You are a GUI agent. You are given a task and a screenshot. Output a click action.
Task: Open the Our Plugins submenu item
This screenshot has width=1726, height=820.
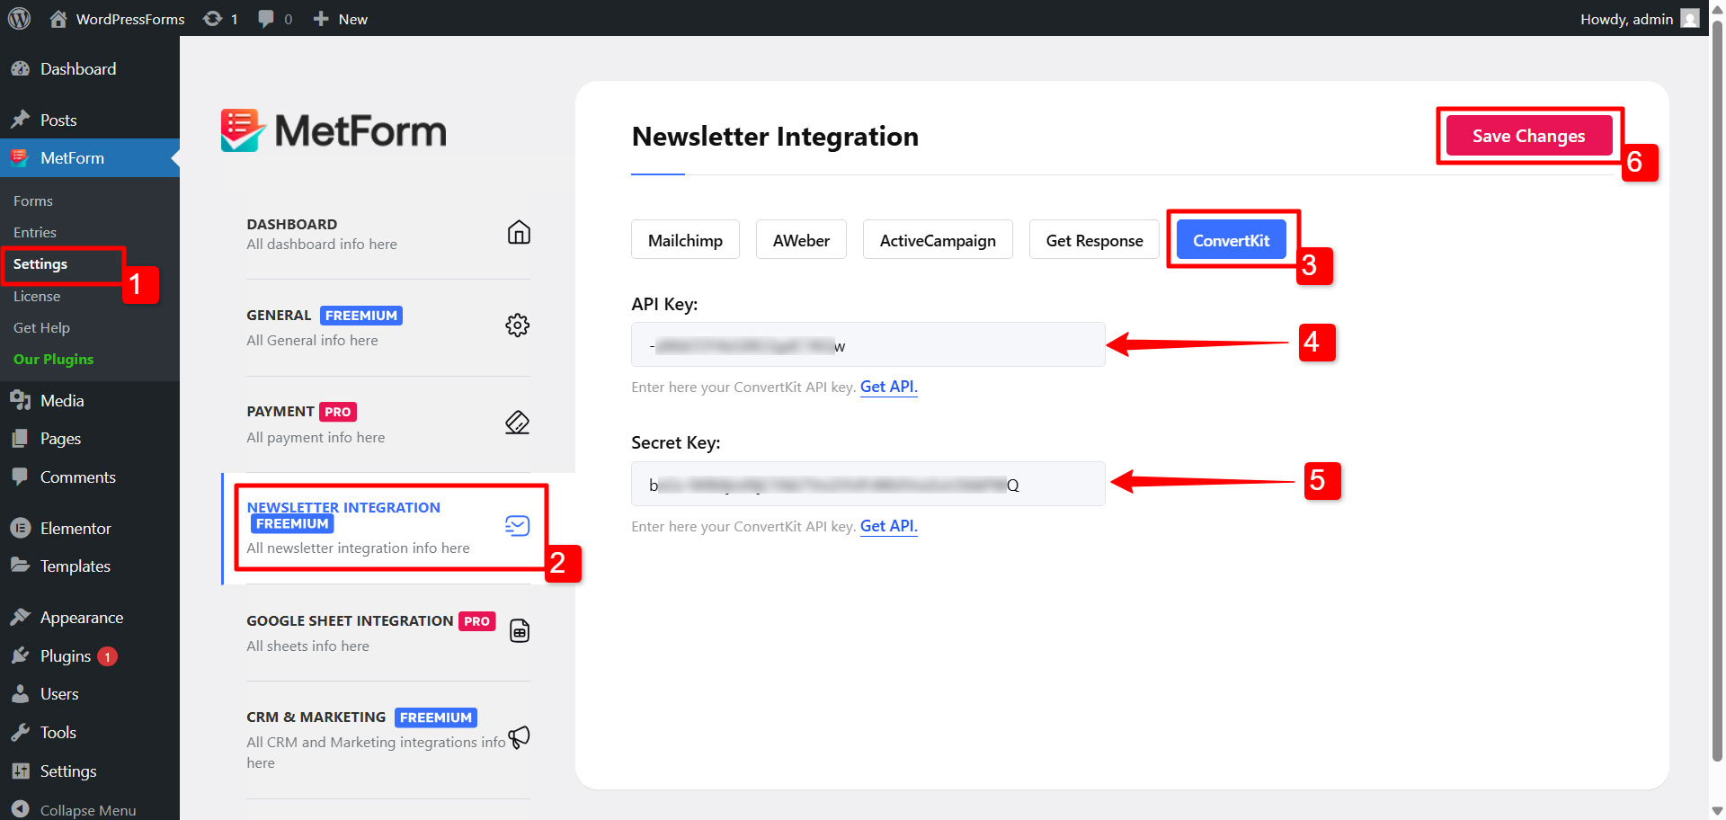pyautogui.click(x=53, y=360)
